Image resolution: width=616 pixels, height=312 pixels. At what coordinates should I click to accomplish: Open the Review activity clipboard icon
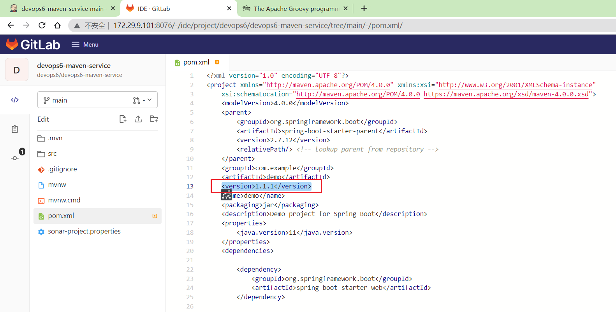(x=15, y=129)
